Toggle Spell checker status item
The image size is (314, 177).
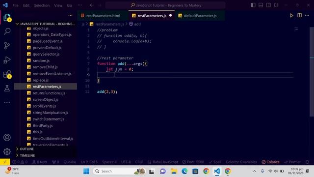point(215,162)
